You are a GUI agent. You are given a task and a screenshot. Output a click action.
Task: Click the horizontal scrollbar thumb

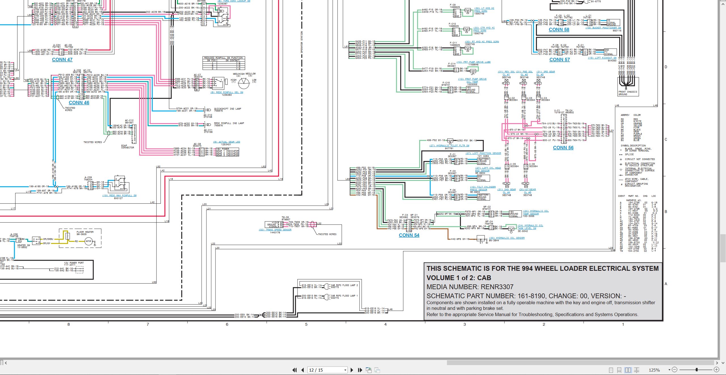click(580, 363)
